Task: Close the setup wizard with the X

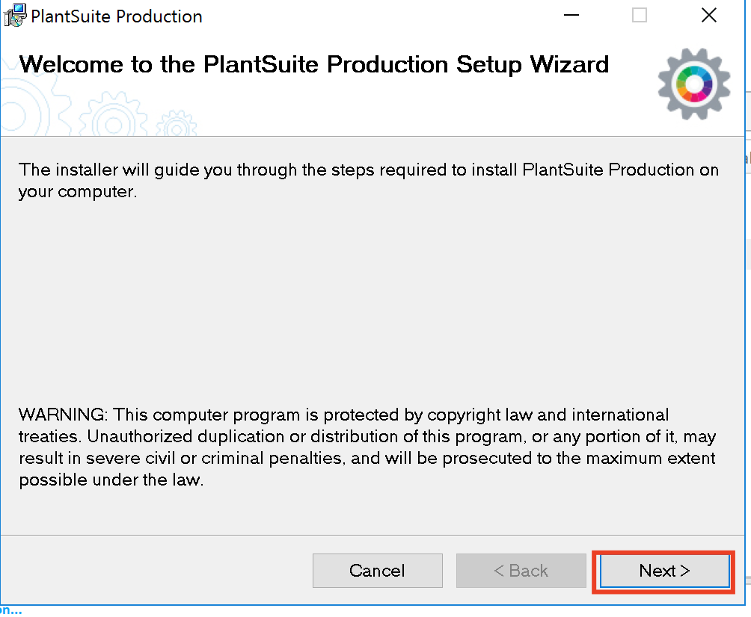Action: [x=708, y=16]
